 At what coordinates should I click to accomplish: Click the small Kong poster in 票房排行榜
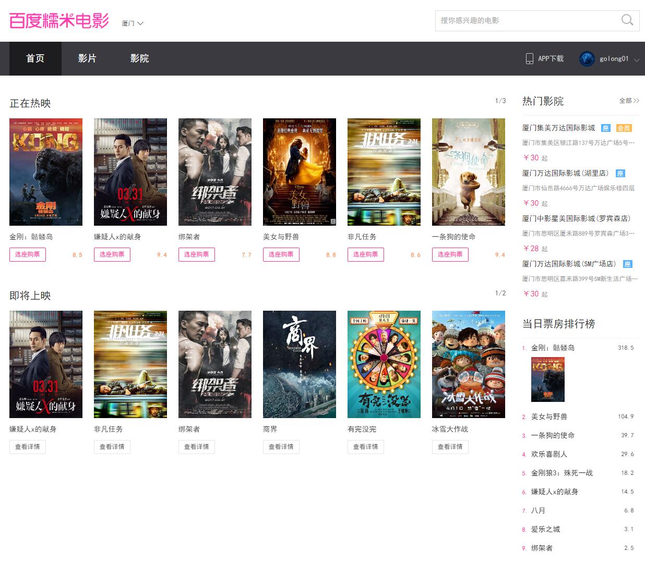548,380
